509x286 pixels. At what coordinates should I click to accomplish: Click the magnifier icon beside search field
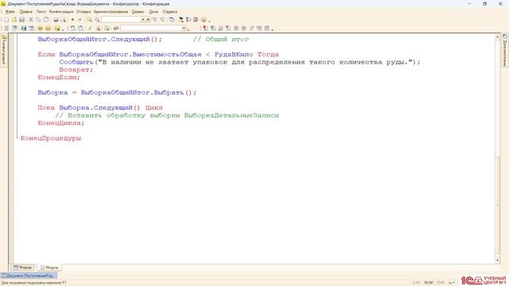97,20
